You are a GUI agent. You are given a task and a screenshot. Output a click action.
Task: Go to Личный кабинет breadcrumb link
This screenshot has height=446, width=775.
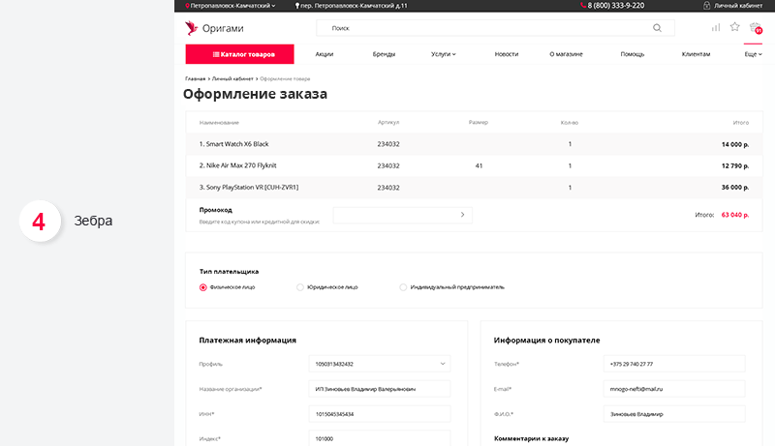(x=232, y=79)
